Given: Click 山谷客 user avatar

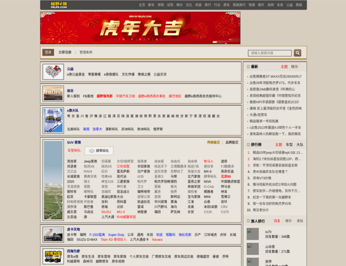Looking at the screenshot, I should point(253,248).
